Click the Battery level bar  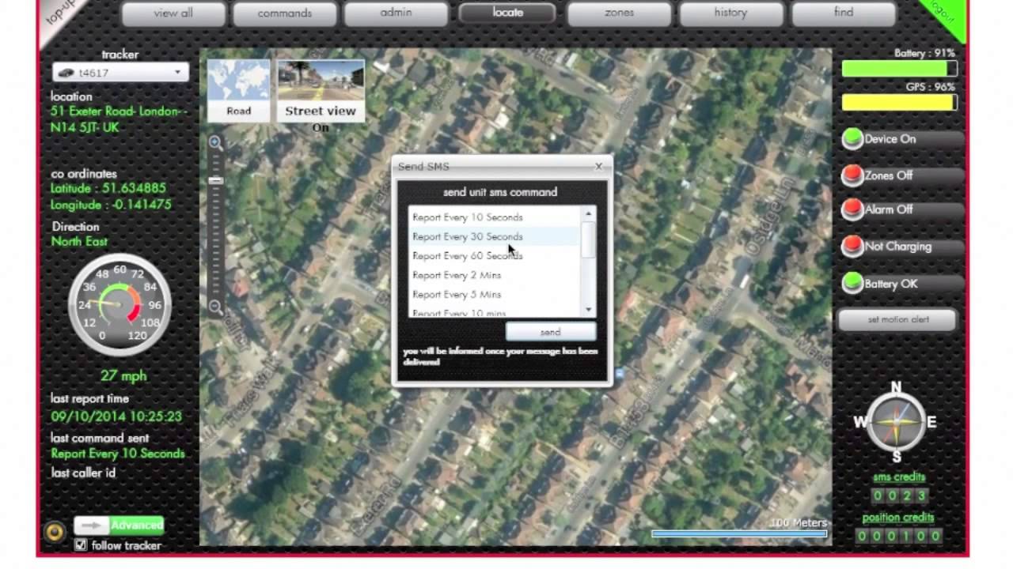(x=899, y=70)
